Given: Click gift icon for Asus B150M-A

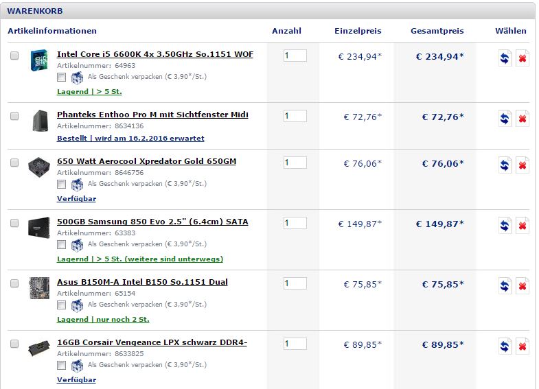Looking at the screenshot, I should click(x=77, y=305).
